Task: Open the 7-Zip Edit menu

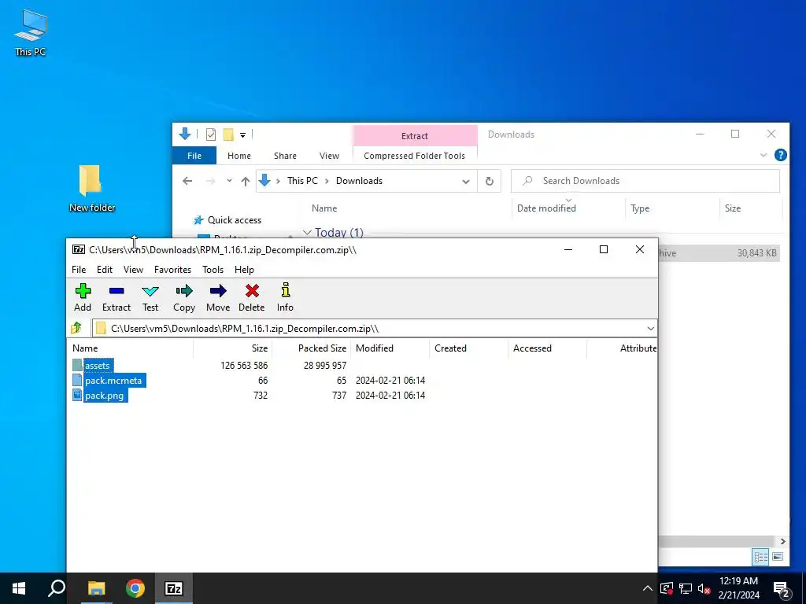Action: [x=105, y=269]
